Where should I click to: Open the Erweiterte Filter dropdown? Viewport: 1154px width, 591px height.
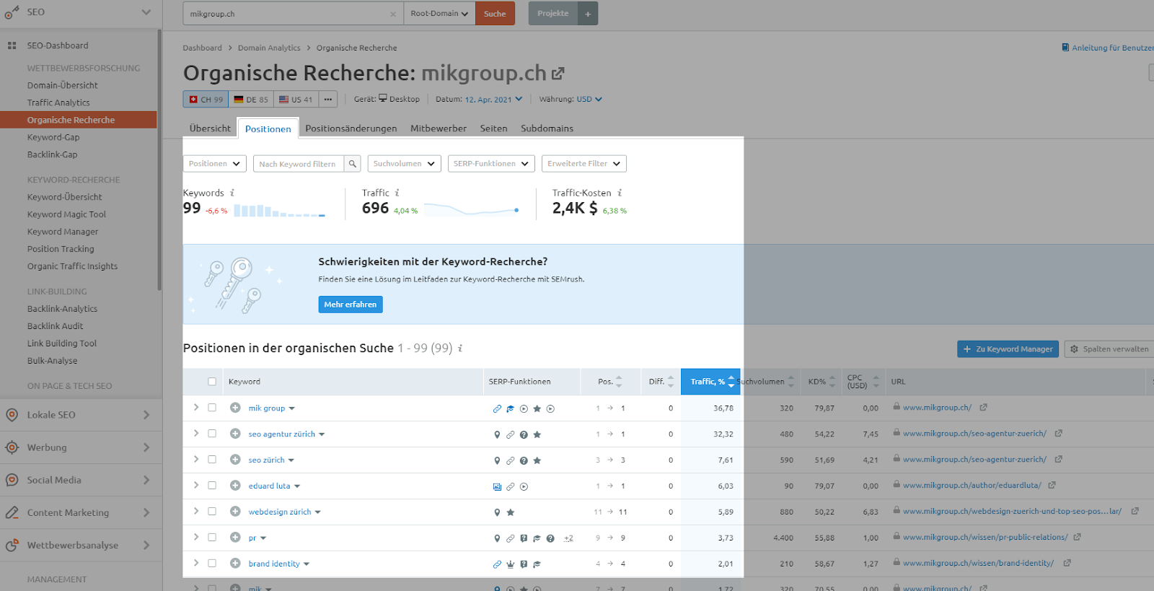coord(584,164)
